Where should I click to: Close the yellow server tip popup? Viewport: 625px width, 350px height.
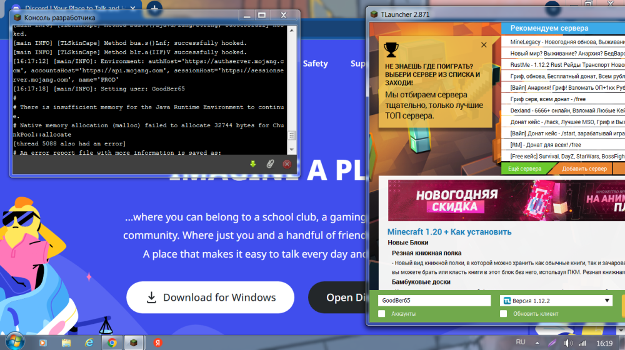484,45
